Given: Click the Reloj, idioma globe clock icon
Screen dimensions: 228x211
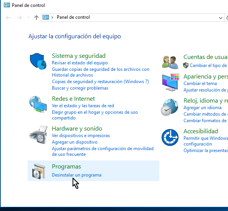Looking at the screenshot, I should [x=169, y=107].
